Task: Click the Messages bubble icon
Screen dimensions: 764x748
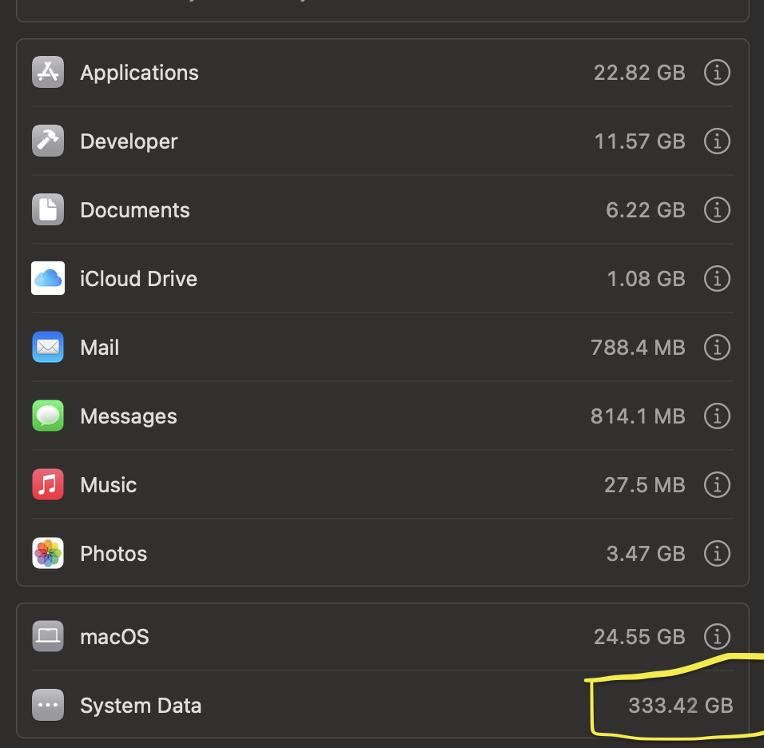Action: click(x=48, y=416)
